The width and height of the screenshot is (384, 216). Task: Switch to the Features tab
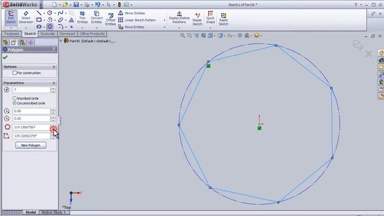pyautogui.click(x=12, y=34)
